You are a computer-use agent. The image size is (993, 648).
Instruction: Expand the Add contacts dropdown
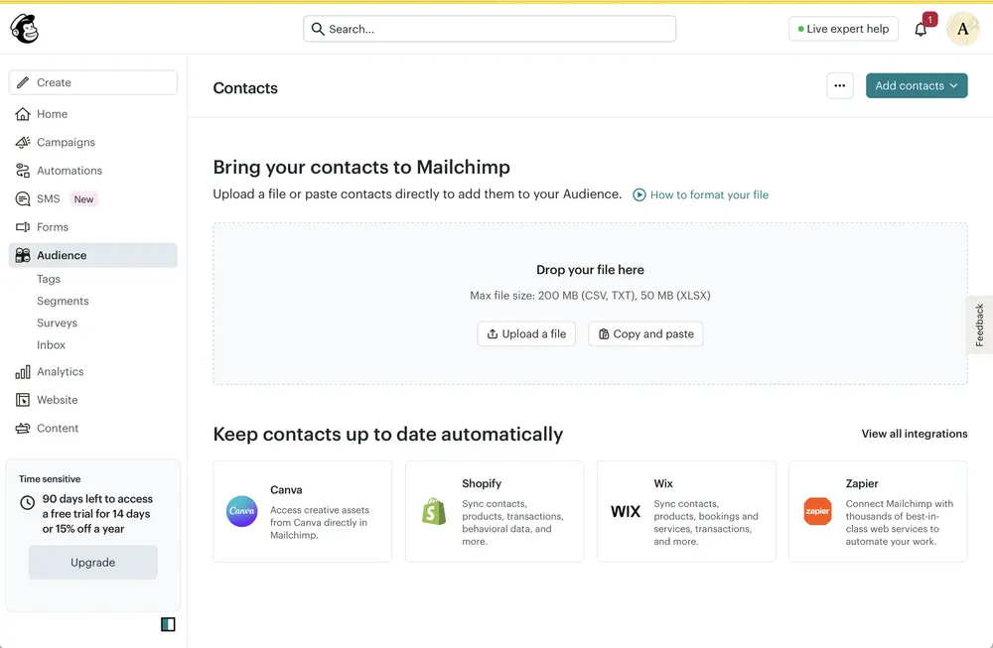917,86
